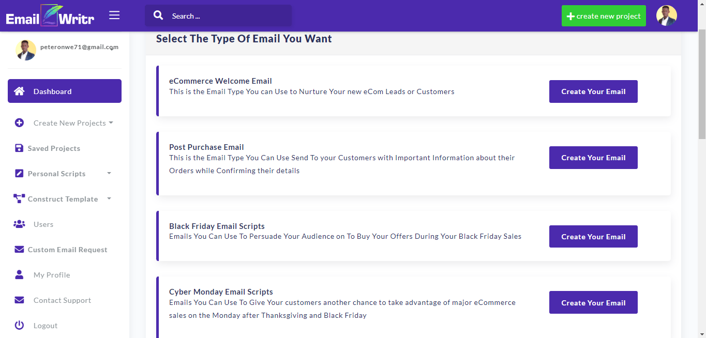The height and width of the screenshot is (338, 706).
Task: Click the Logout power icon
Action: [19, 326]
